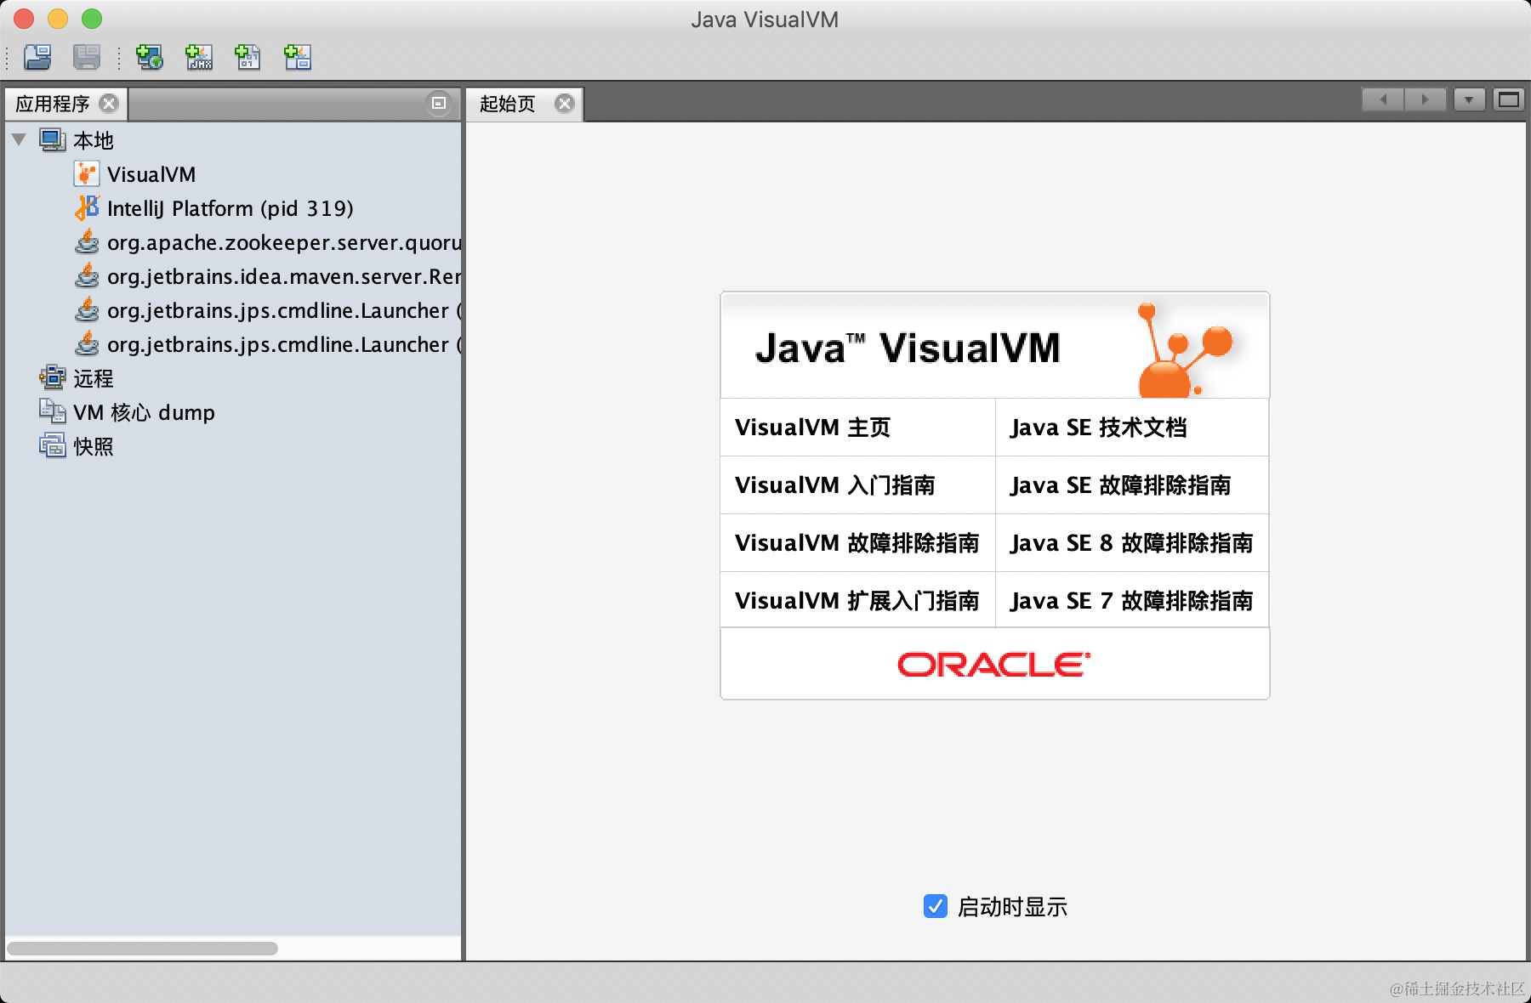Viewport: 1531px width, 1003px height.
Task: Click the disabled Save toolbar icon
Action: coord(87,57)
